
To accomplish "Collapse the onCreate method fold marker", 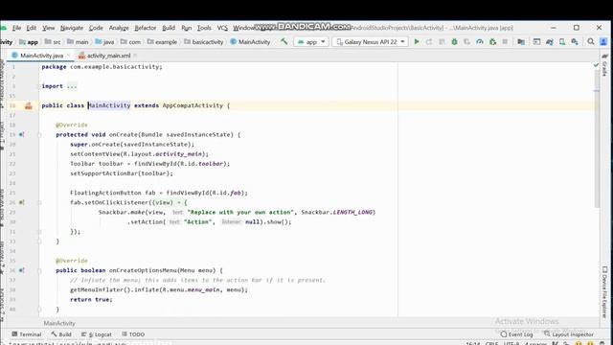I will pyautogui.click(x=39, y=134).
